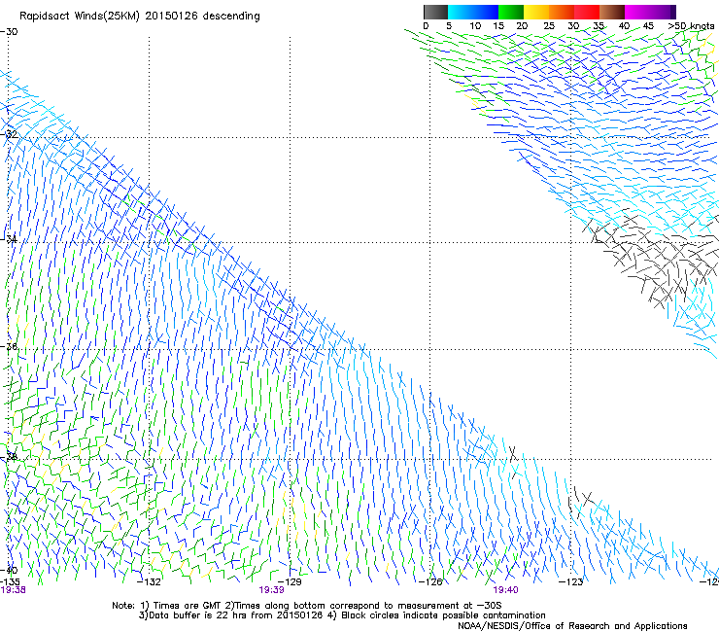Click the '20' label under the color bar

(522, 26)
